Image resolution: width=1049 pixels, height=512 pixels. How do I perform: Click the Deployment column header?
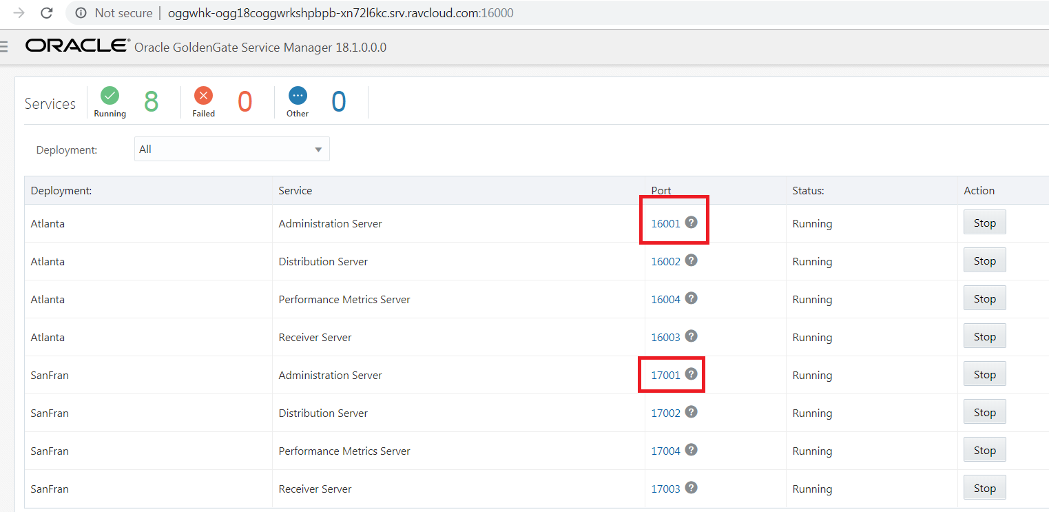[61, 191]
